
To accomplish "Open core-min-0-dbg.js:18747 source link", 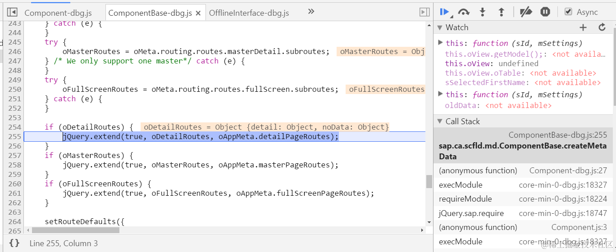I will pos(563,213).
